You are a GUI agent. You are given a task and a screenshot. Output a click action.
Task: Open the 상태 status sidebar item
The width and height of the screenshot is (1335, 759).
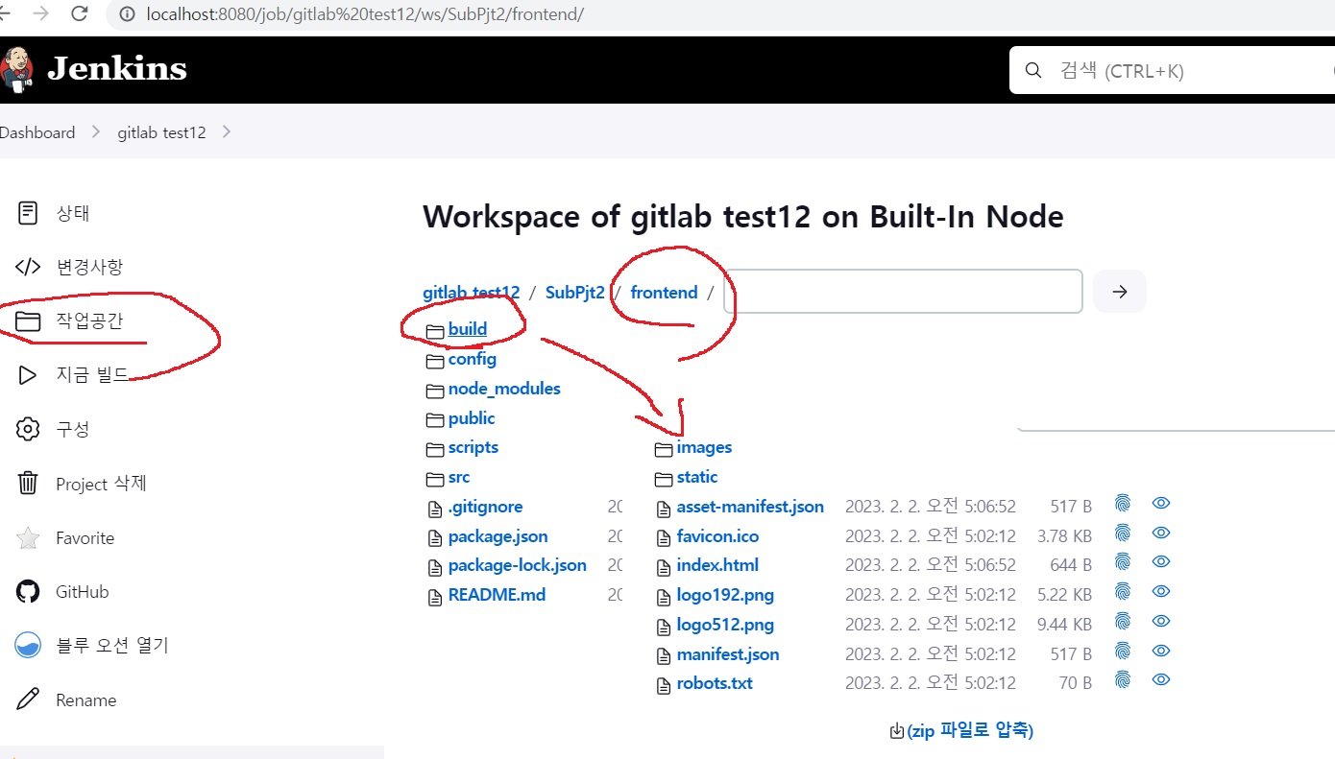point(73,212)
